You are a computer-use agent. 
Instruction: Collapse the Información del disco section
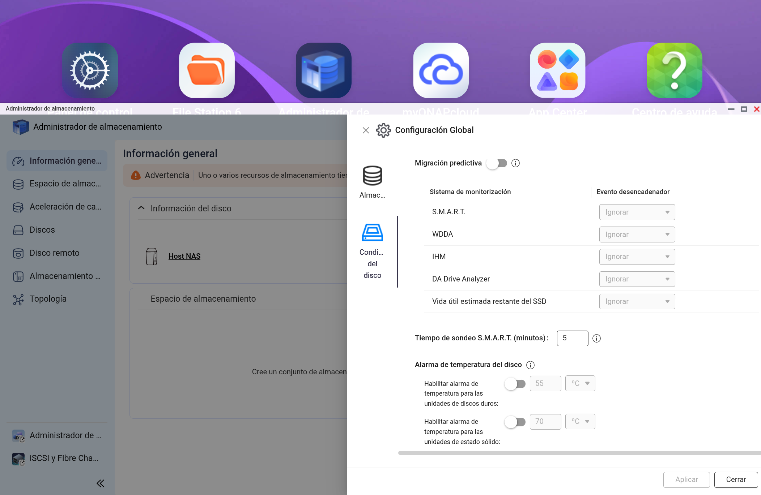click(x=141, y=208)
